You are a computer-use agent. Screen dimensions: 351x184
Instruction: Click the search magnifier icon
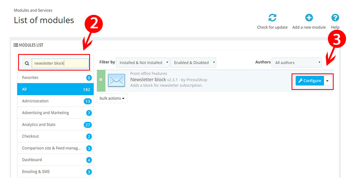[27, 63]
